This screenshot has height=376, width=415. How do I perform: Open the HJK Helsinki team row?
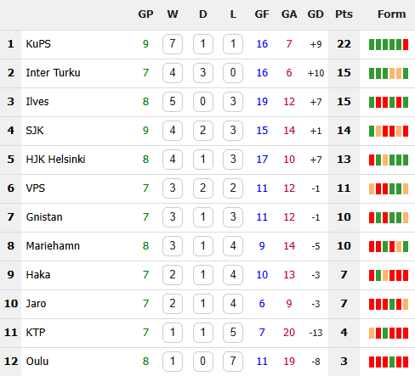[207, 160]
